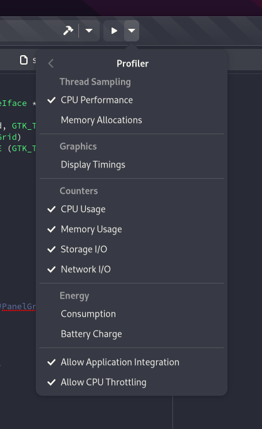Toggle the run options dropdown arrow

click(132, 31)
